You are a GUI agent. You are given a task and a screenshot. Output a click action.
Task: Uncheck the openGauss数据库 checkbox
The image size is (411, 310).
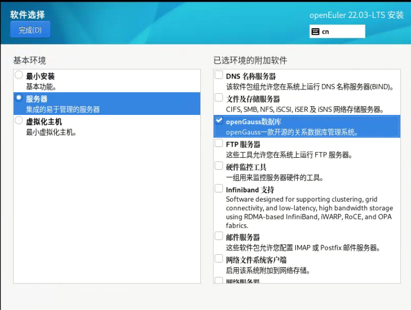point(219,120)
